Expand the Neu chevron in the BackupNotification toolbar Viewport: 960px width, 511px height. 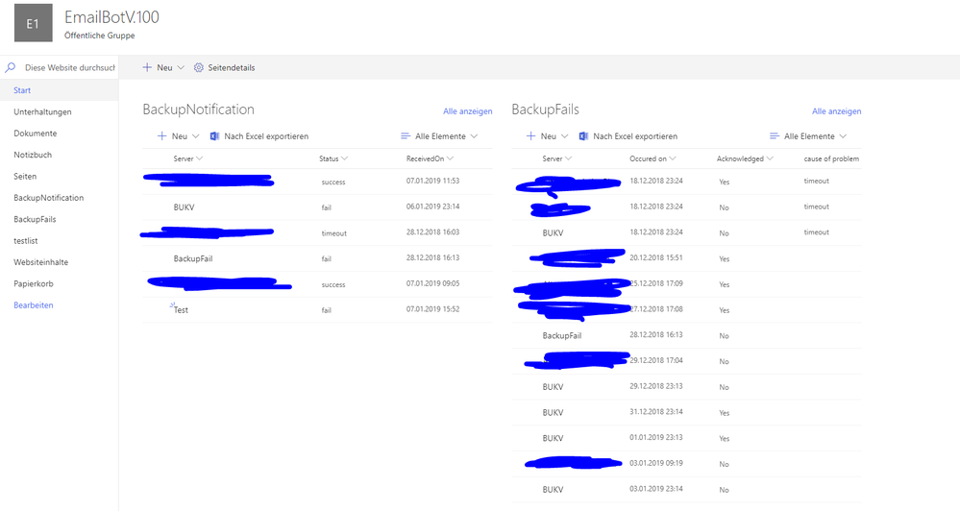[195, 135]
